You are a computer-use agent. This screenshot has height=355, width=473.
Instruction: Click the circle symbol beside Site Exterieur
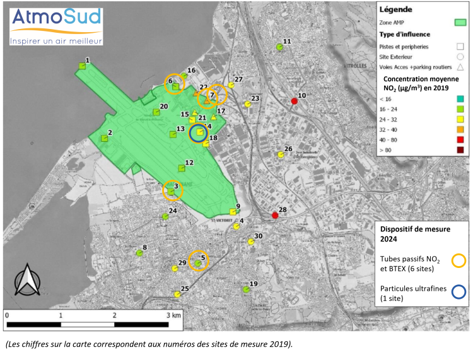(460, 57)
